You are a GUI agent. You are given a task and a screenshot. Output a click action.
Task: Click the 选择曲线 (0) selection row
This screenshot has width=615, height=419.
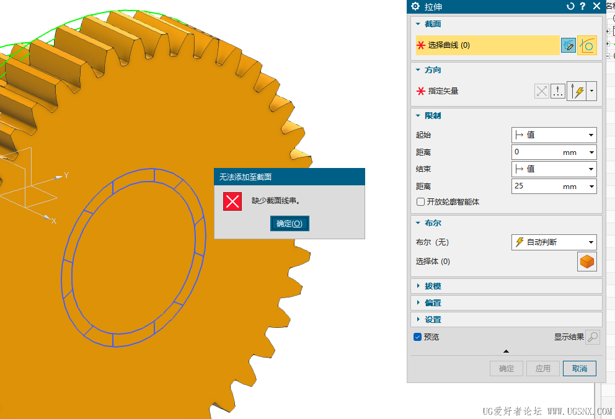[487, 45]
